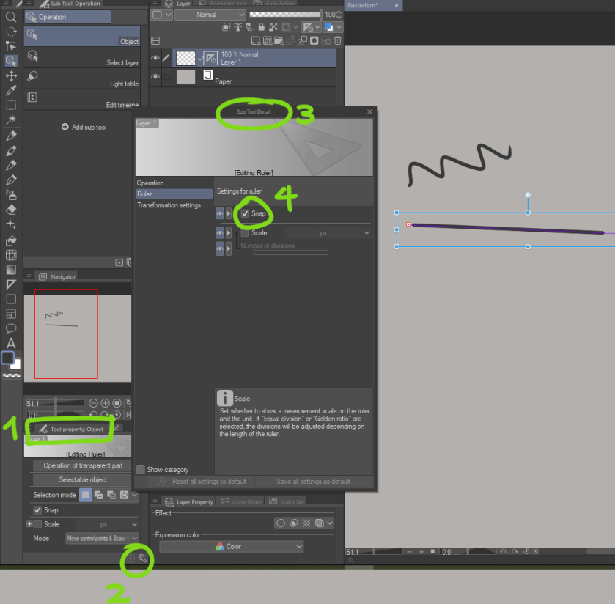Click the layer opacity slider
This screenshot has width=615, height=604.
(x=286, y=14)
